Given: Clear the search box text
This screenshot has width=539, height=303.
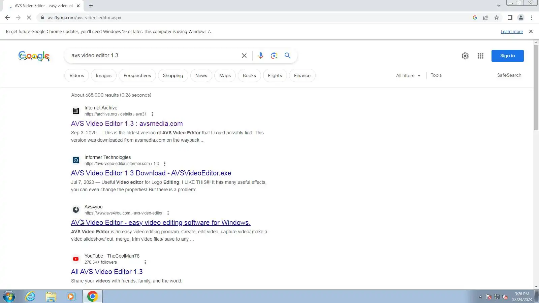Looking at the screenshot, I should coord(244,56).
